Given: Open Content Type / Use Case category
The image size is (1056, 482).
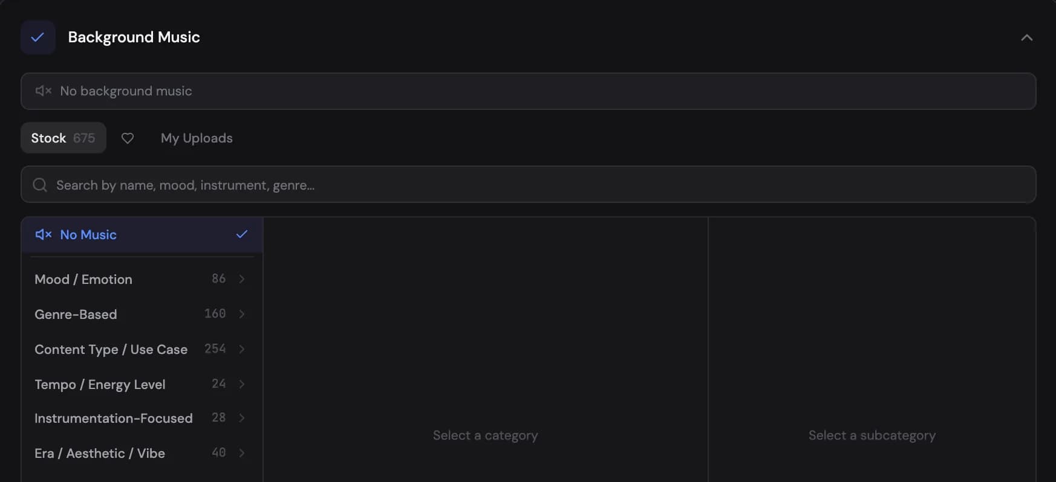Looking at the screenshot, I should pos(142,349).
